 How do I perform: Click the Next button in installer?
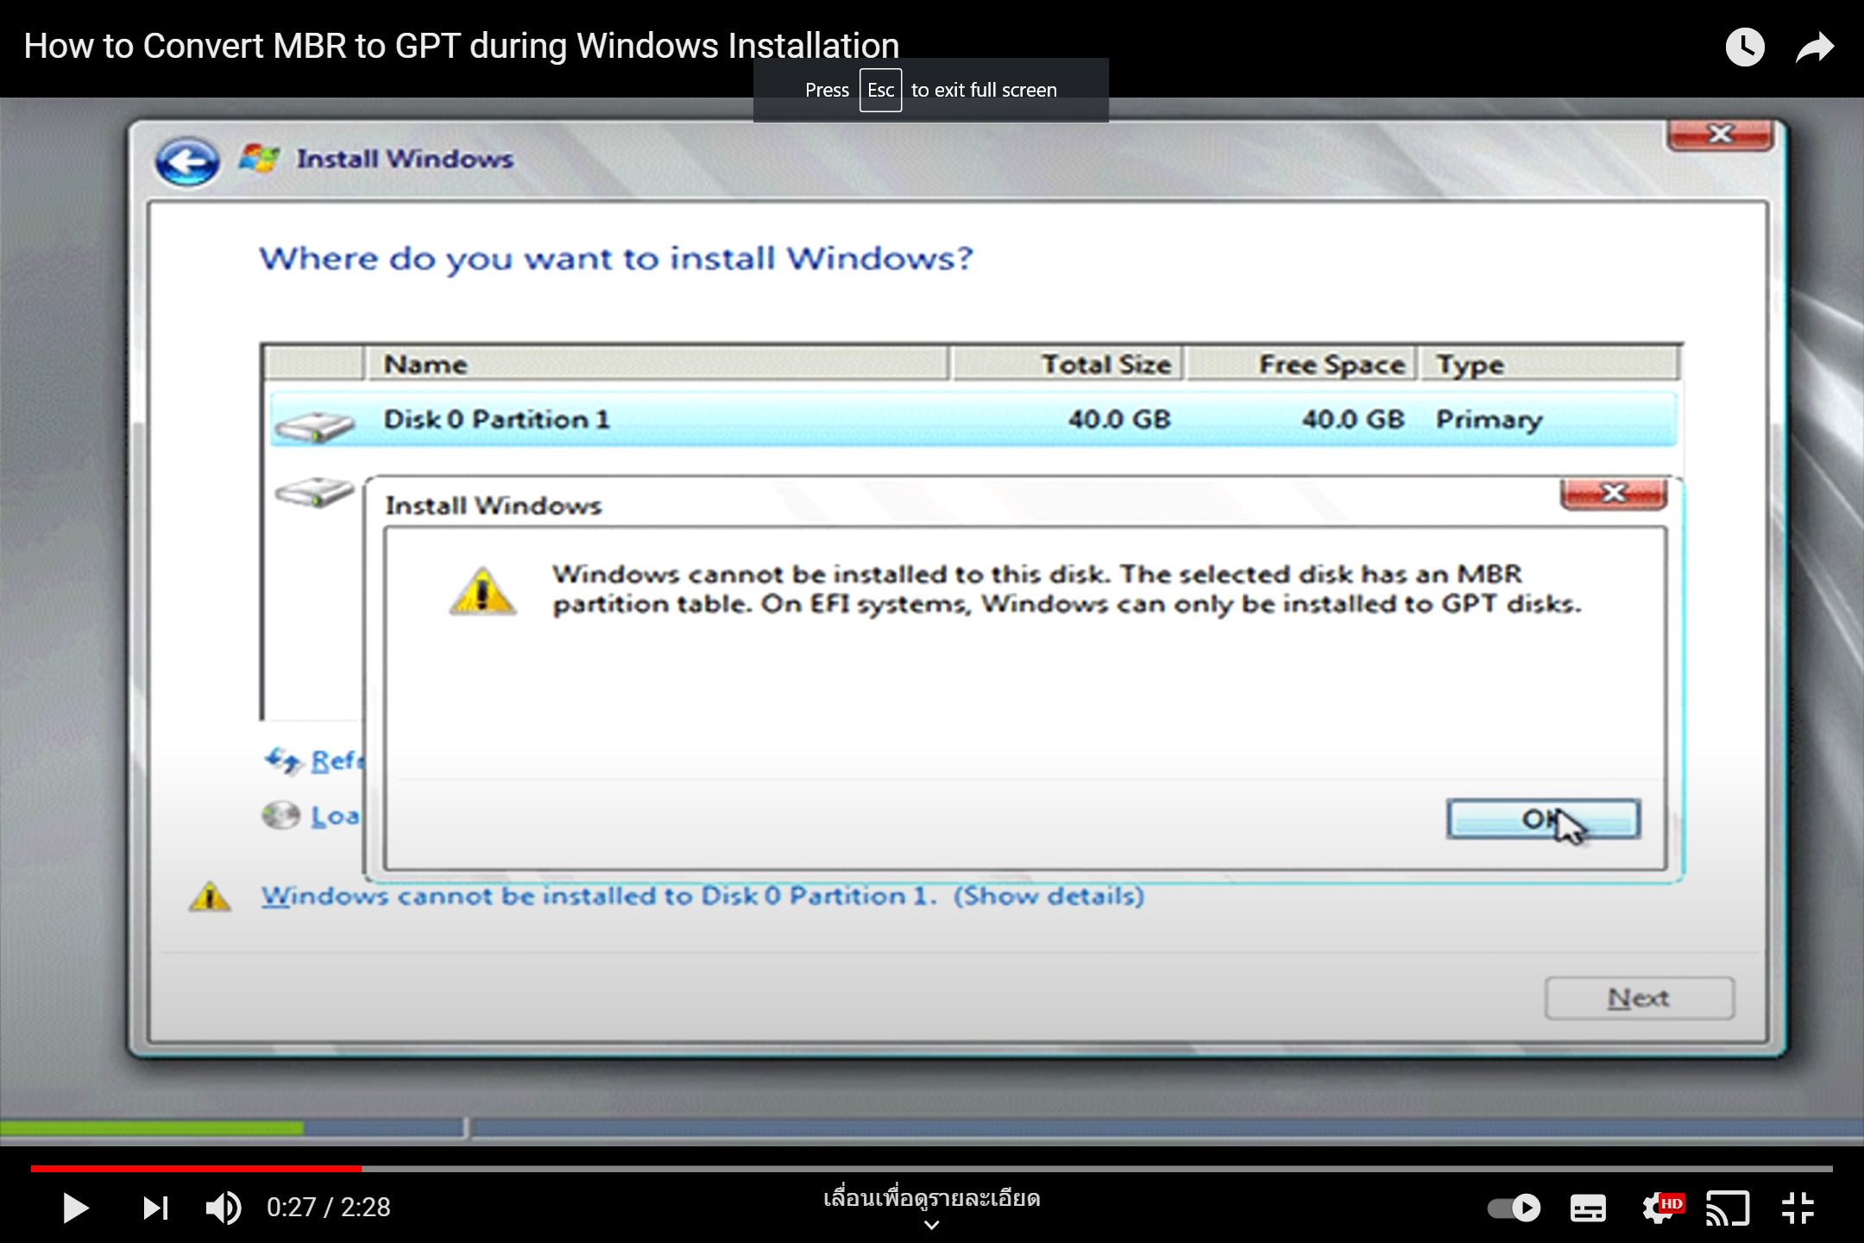click(x=1639, y=998)
